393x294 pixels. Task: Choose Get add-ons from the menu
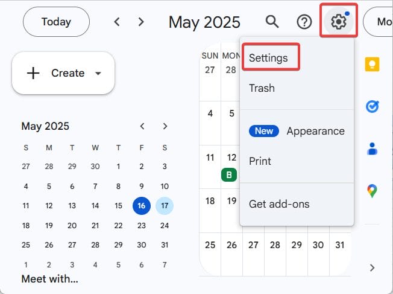coord(279,204)
